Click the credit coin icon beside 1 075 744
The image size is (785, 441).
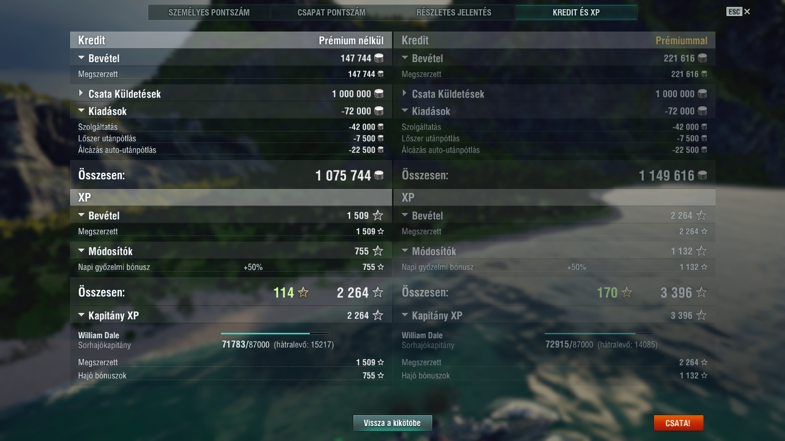point(379,175)
